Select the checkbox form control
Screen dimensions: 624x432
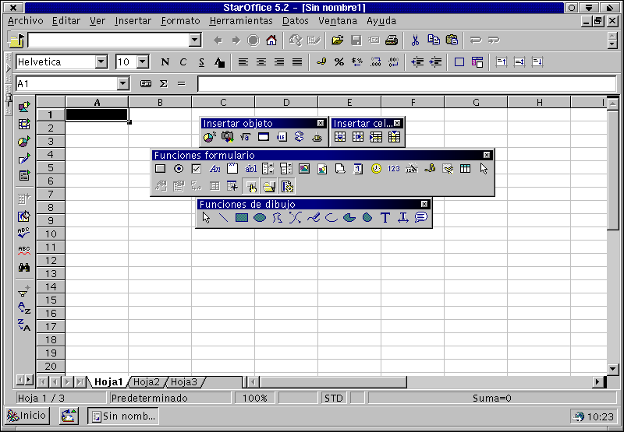[197, 168]
